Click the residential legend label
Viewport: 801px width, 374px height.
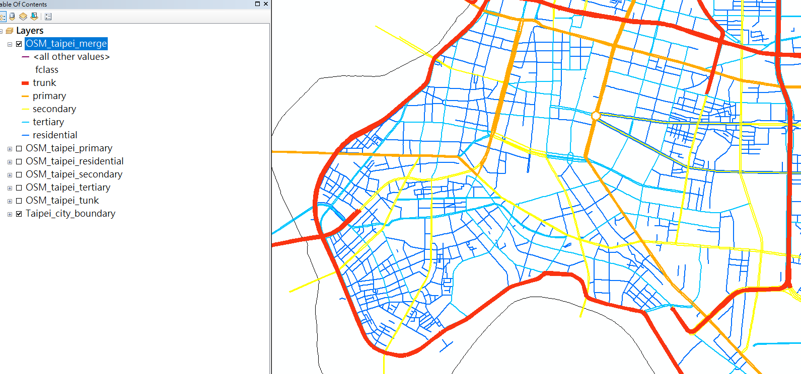tap(55, 135)
